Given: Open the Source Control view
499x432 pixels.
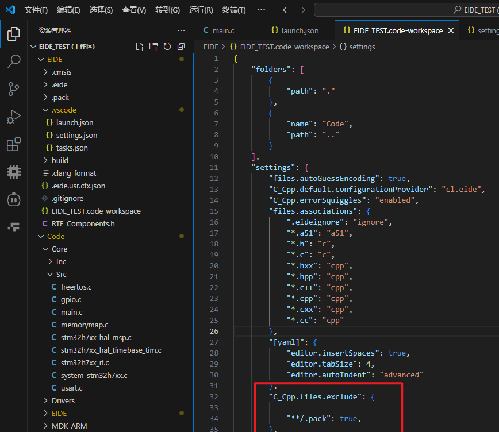Looking at the screenshot, I should (x=14, y=89).
